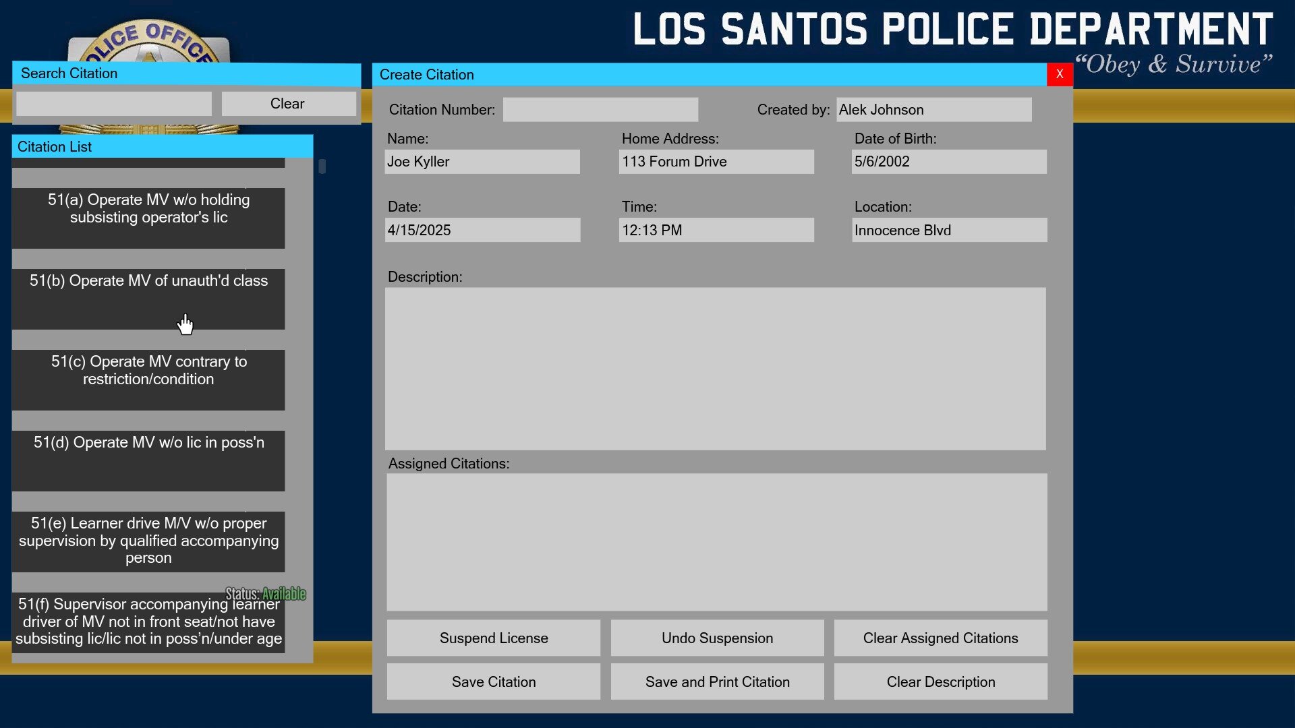The height and width of the screenshot is (728, 1295).
Task: Close the Create Citation window
Action: click(x=1060, y=74)
